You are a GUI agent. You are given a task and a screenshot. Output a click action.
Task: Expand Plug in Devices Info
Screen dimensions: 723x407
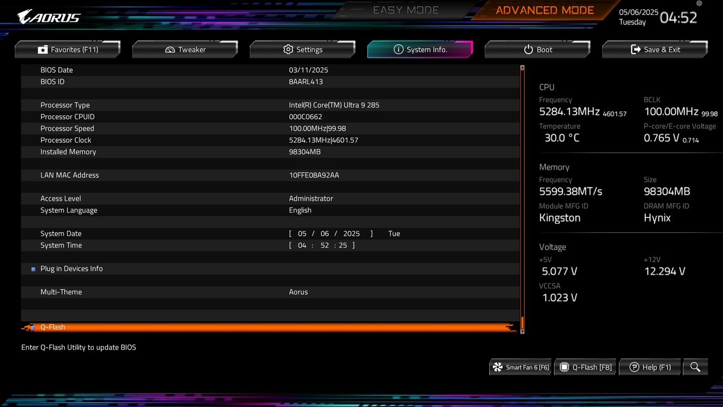[x=71, y=269]
